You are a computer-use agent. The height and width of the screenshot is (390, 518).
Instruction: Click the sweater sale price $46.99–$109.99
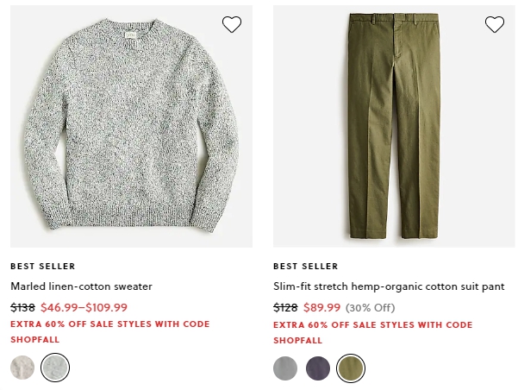pos(84,308)
